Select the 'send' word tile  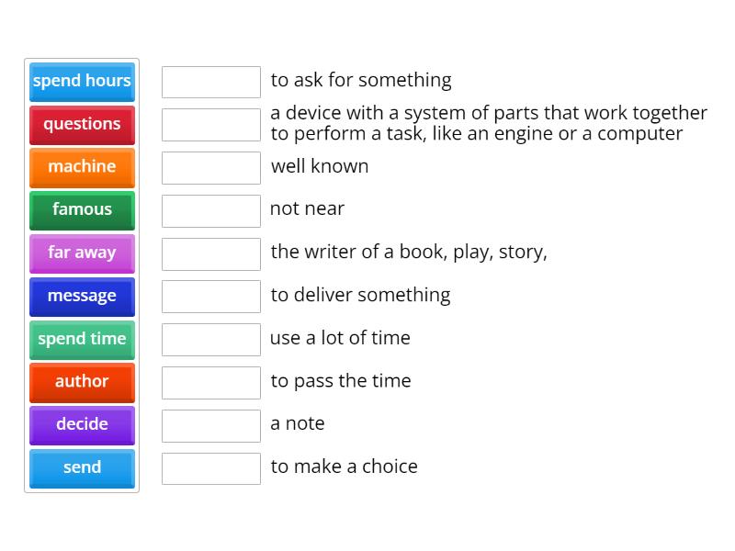coord(82,467)
